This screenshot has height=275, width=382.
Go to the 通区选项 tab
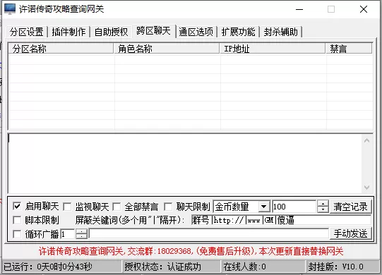point(196,32)
